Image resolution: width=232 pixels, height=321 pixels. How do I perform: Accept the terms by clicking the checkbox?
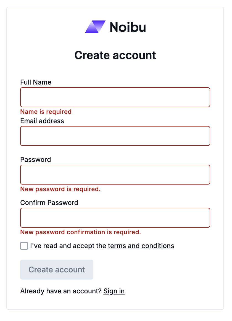coord(24,246)
